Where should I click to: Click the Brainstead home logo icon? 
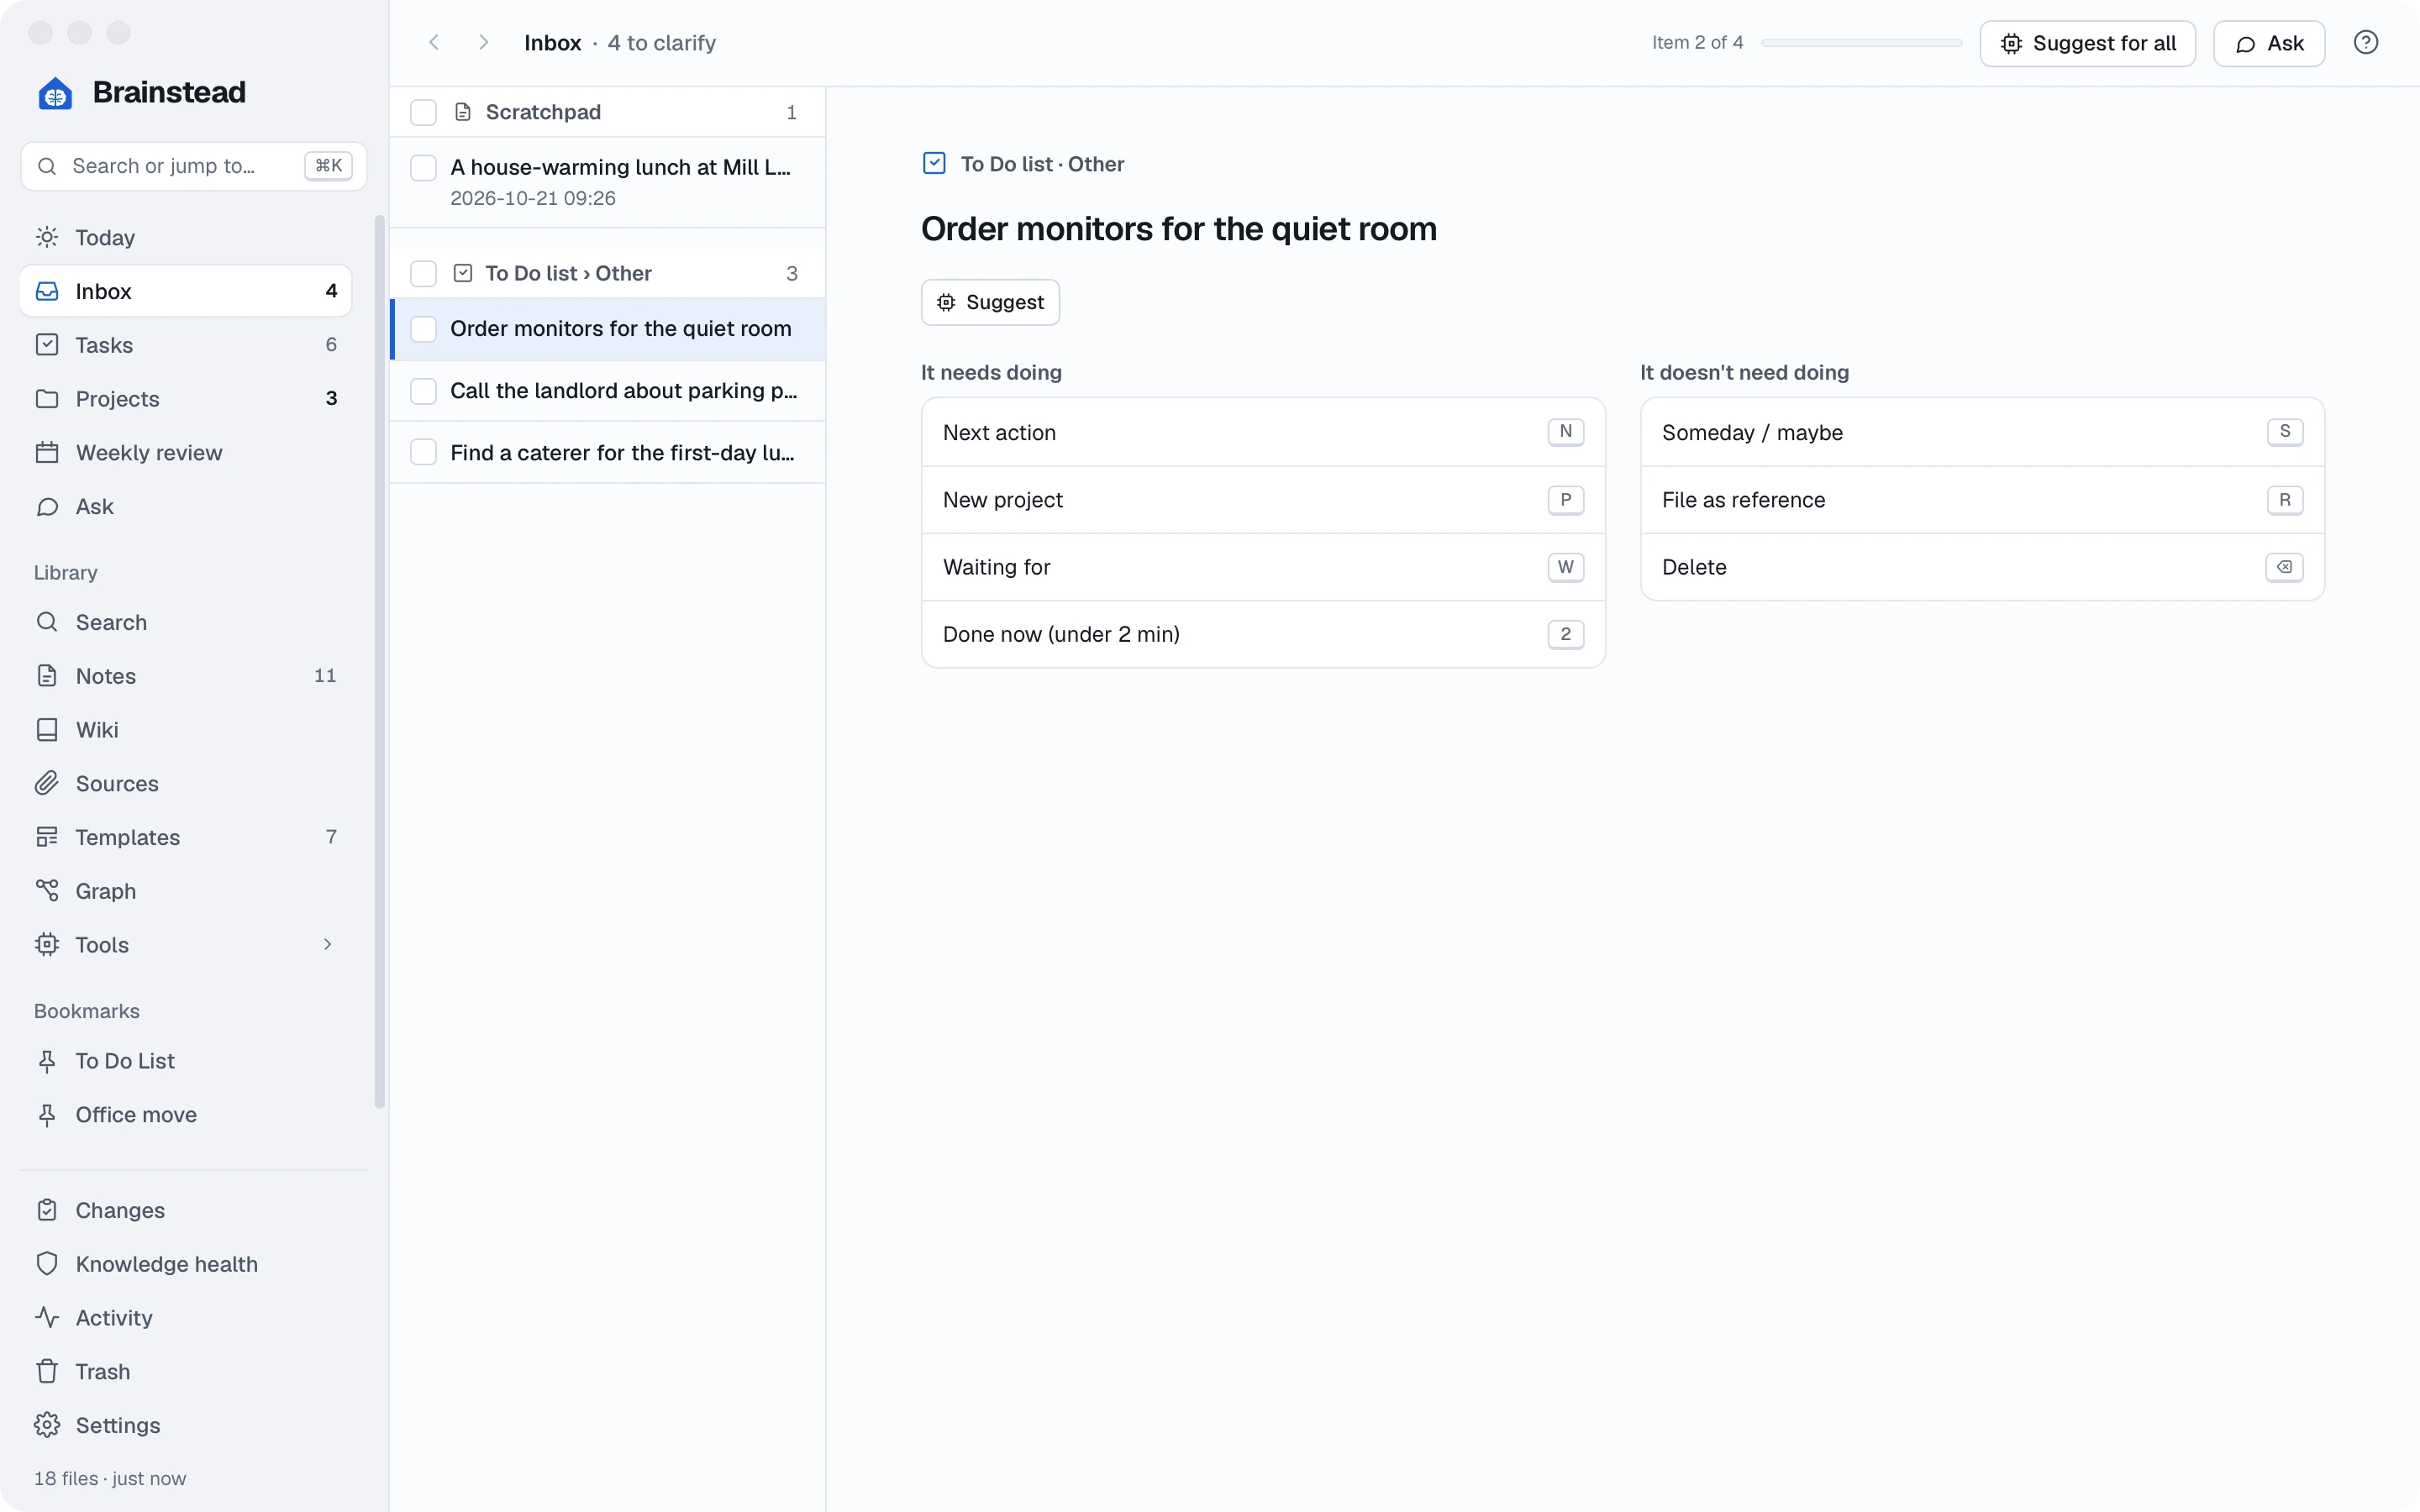(x=55, y=93)
